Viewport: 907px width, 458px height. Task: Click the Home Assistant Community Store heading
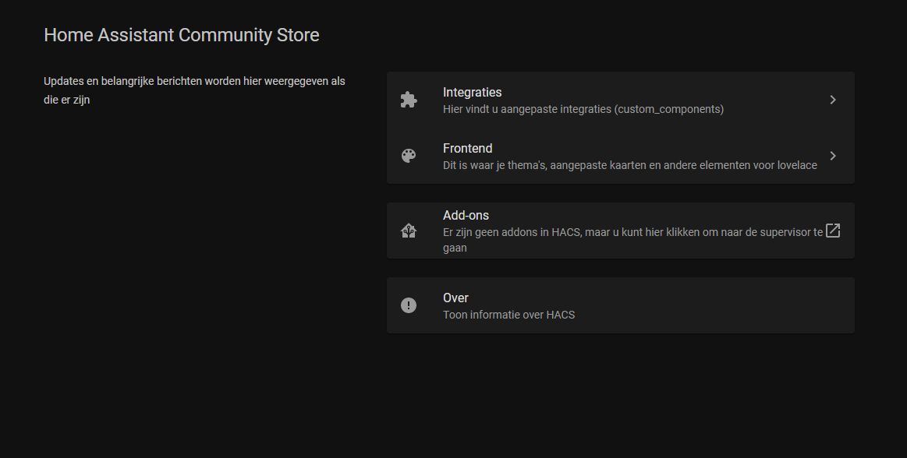pos(182,34)
